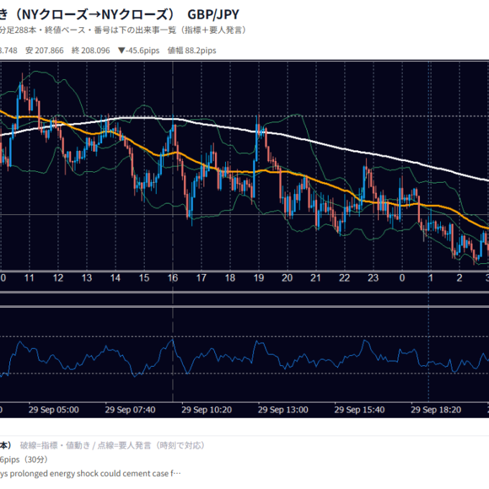Click hour label 13 on the chart axis
This screenshot has height=489, width=489.
(87, 278)
